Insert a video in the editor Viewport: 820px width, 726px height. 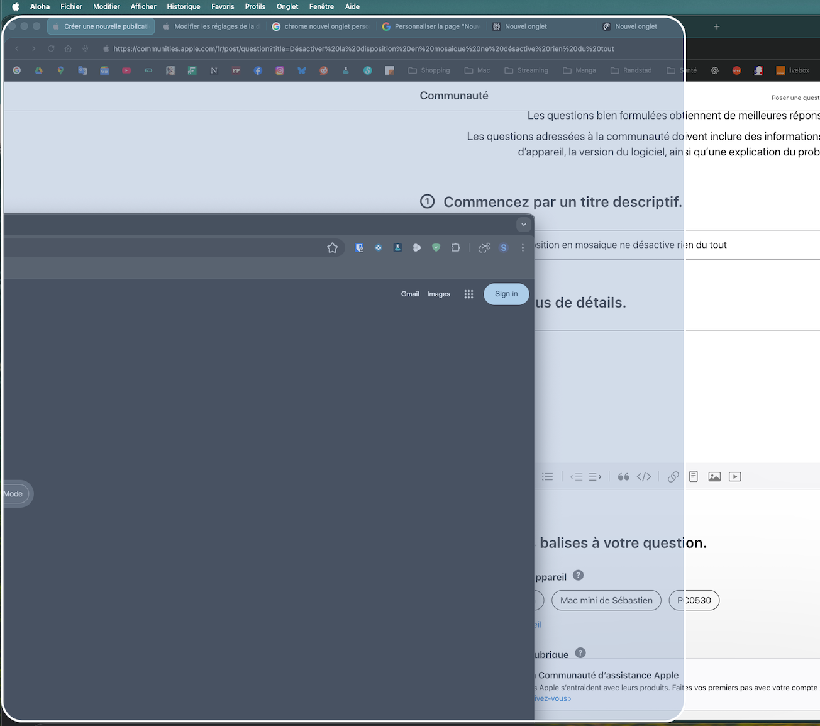[x=734, y=477]
